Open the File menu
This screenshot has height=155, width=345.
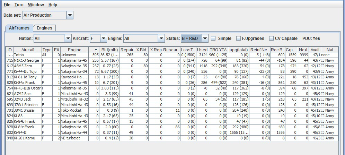pyautogui.click(x=7, y=5)
